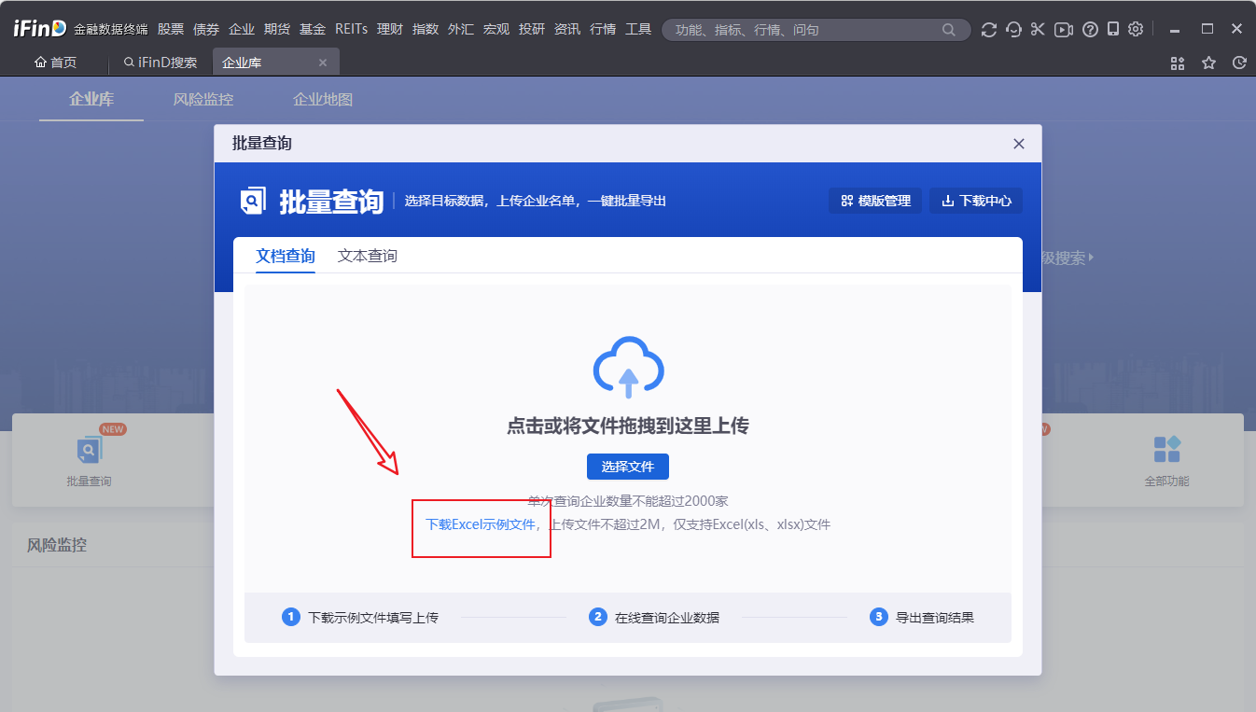Click the cloud upload icon
Image resolution: width=1256 pixels, height=712 pixels.
tap(628, 367)
